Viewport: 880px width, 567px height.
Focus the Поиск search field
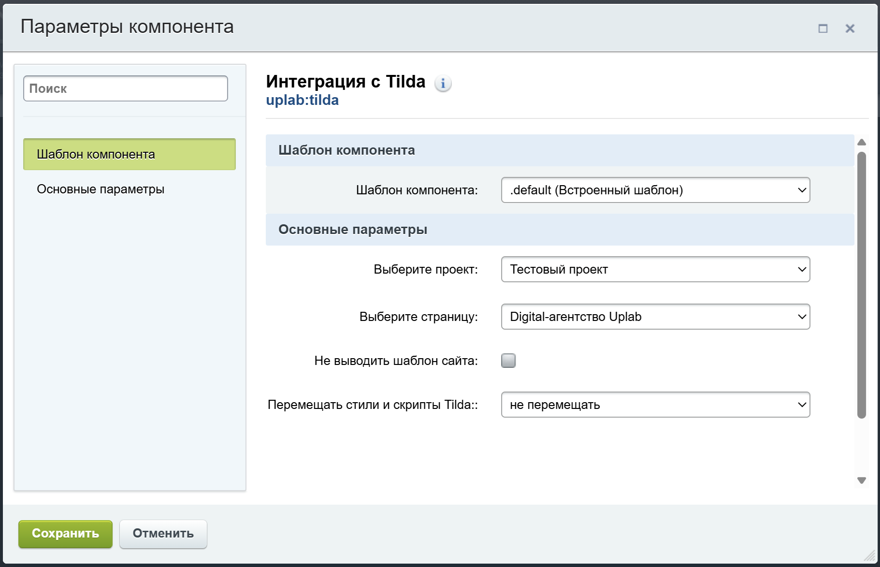pyautogui.click(x=126, y=88)
